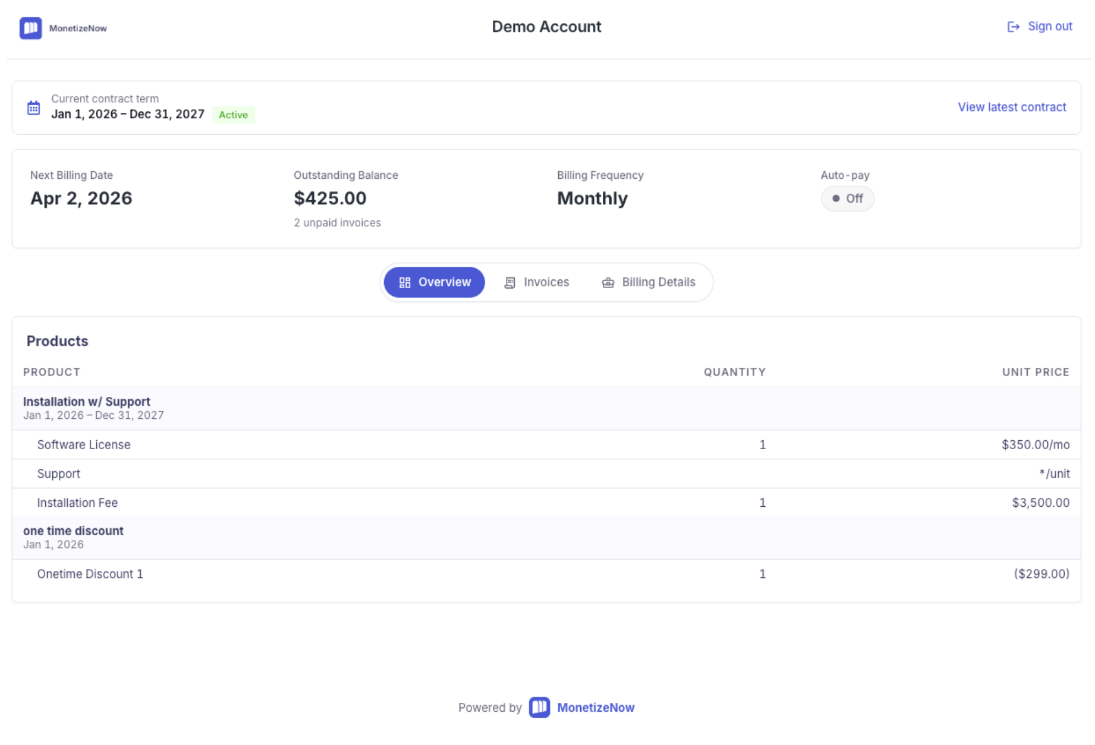Viewport: 1095px width, 745px height.
Task: Click the contract term Jan 1, 2026 – Dec 31, 2027
Action: coord(128,114)
